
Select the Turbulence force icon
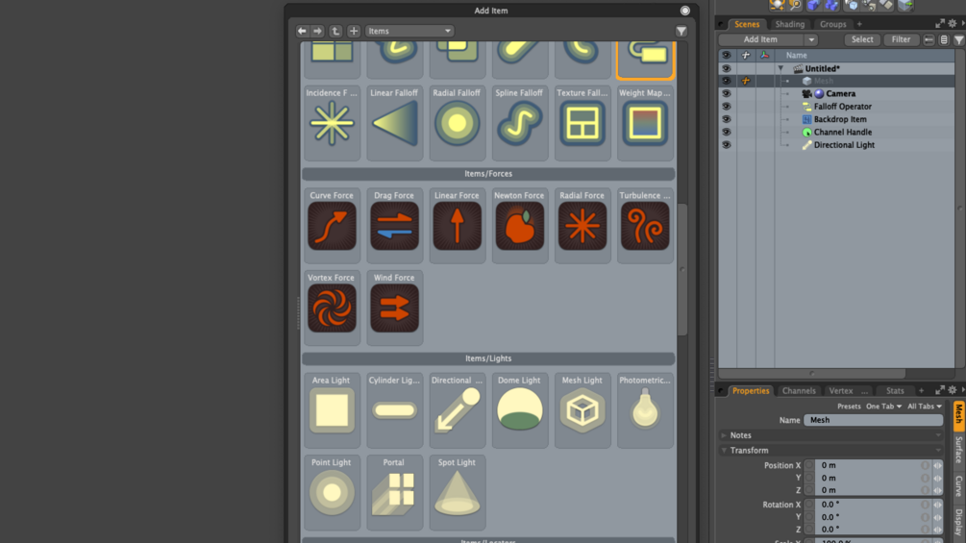point(645,226)
